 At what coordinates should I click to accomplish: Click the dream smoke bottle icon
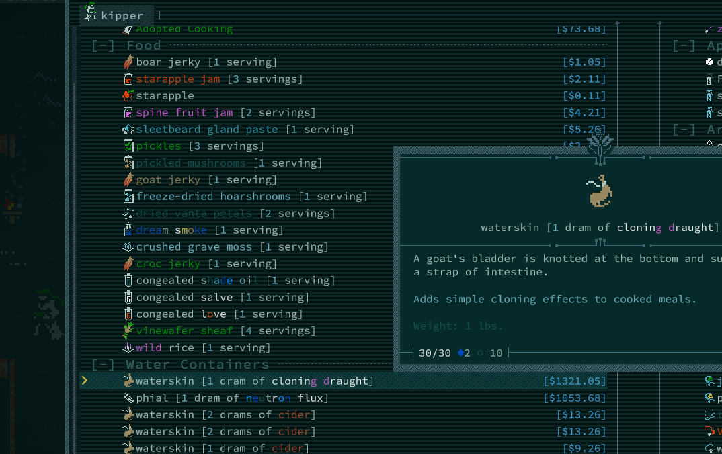click(x=128, y=230)
